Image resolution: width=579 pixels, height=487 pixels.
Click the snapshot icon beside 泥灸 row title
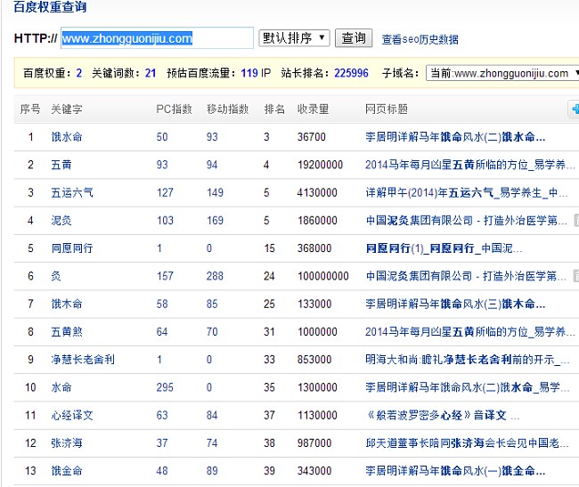point(576,220)
